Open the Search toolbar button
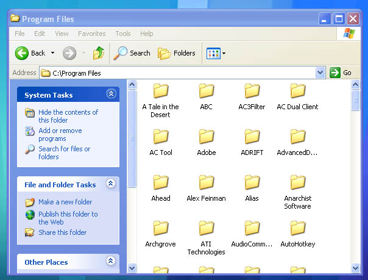 tap(132, 53)
